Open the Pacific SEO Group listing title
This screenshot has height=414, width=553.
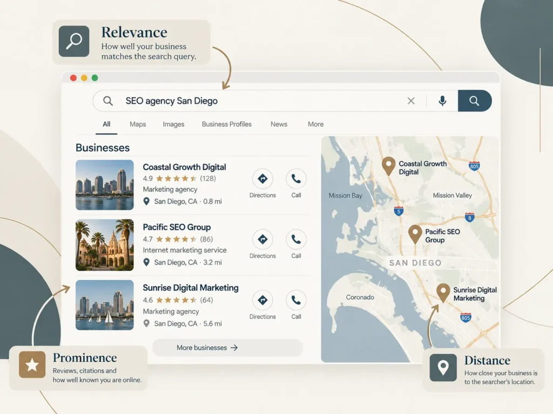pyautogui.click(x=177, y=227)
